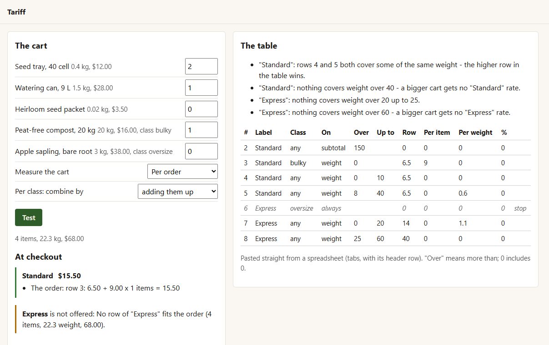Screen dimensions: 549x345
Task: Click 'always' in the row 6 On column
Action: tap(331, 208)
